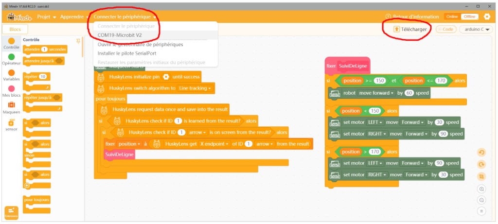Screen dimensions: 498x224
Task: Toggle the Code view button
Action: [x=446, y=29]
